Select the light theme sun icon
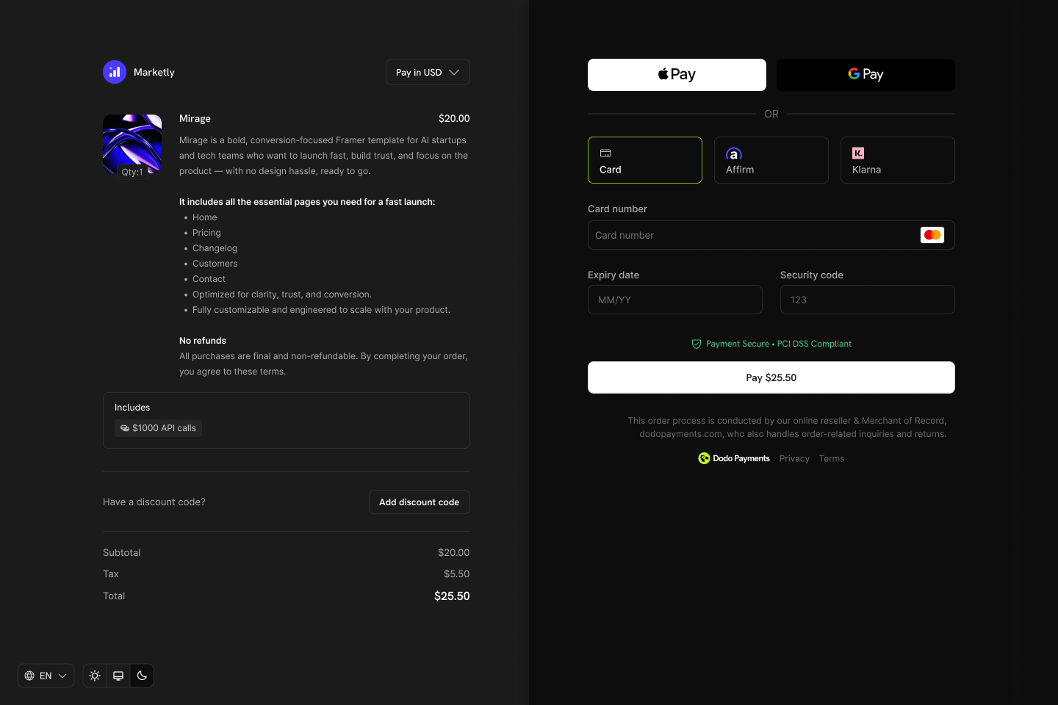The height and width of the screenshot is (705, 1058). click(94, 675)
